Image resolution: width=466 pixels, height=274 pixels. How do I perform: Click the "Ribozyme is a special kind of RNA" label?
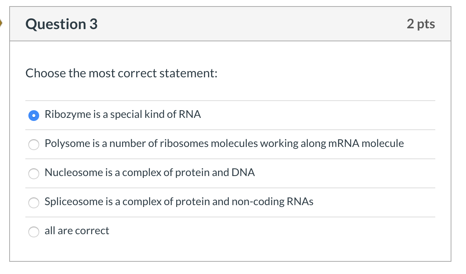(x=123, y=114)
